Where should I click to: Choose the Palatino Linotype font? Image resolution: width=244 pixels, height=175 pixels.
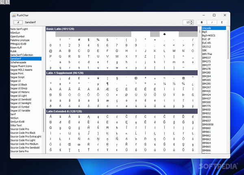coord(20,40)
